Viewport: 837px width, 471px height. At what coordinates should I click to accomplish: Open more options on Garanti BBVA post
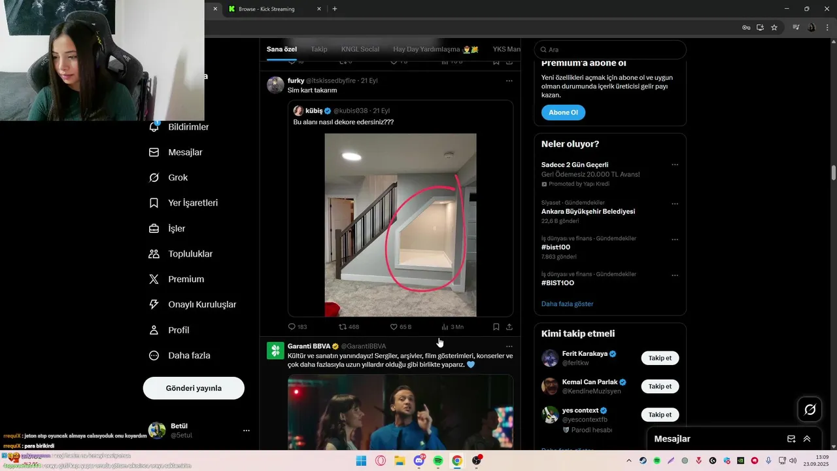(x=509, y=346)
